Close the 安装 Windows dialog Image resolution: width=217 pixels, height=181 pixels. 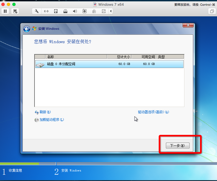[x=188, y=25]
